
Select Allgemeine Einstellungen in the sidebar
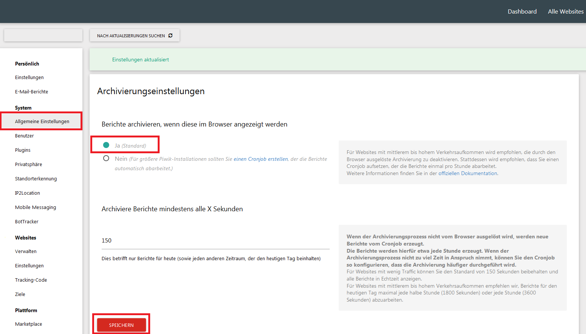tap(42, 121)
